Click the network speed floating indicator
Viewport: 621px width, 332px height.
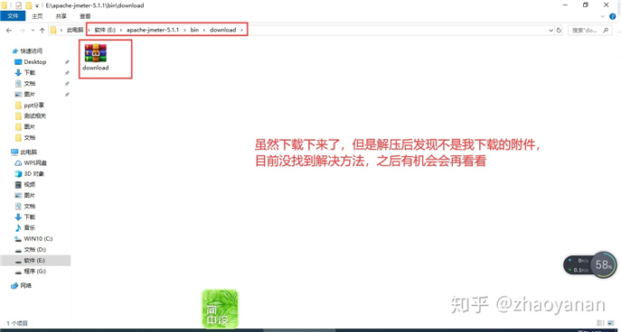578,265
